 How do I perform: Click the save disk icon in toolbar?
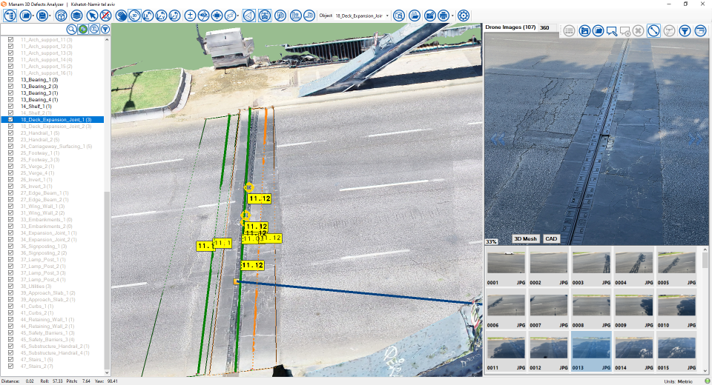point(42,16)
